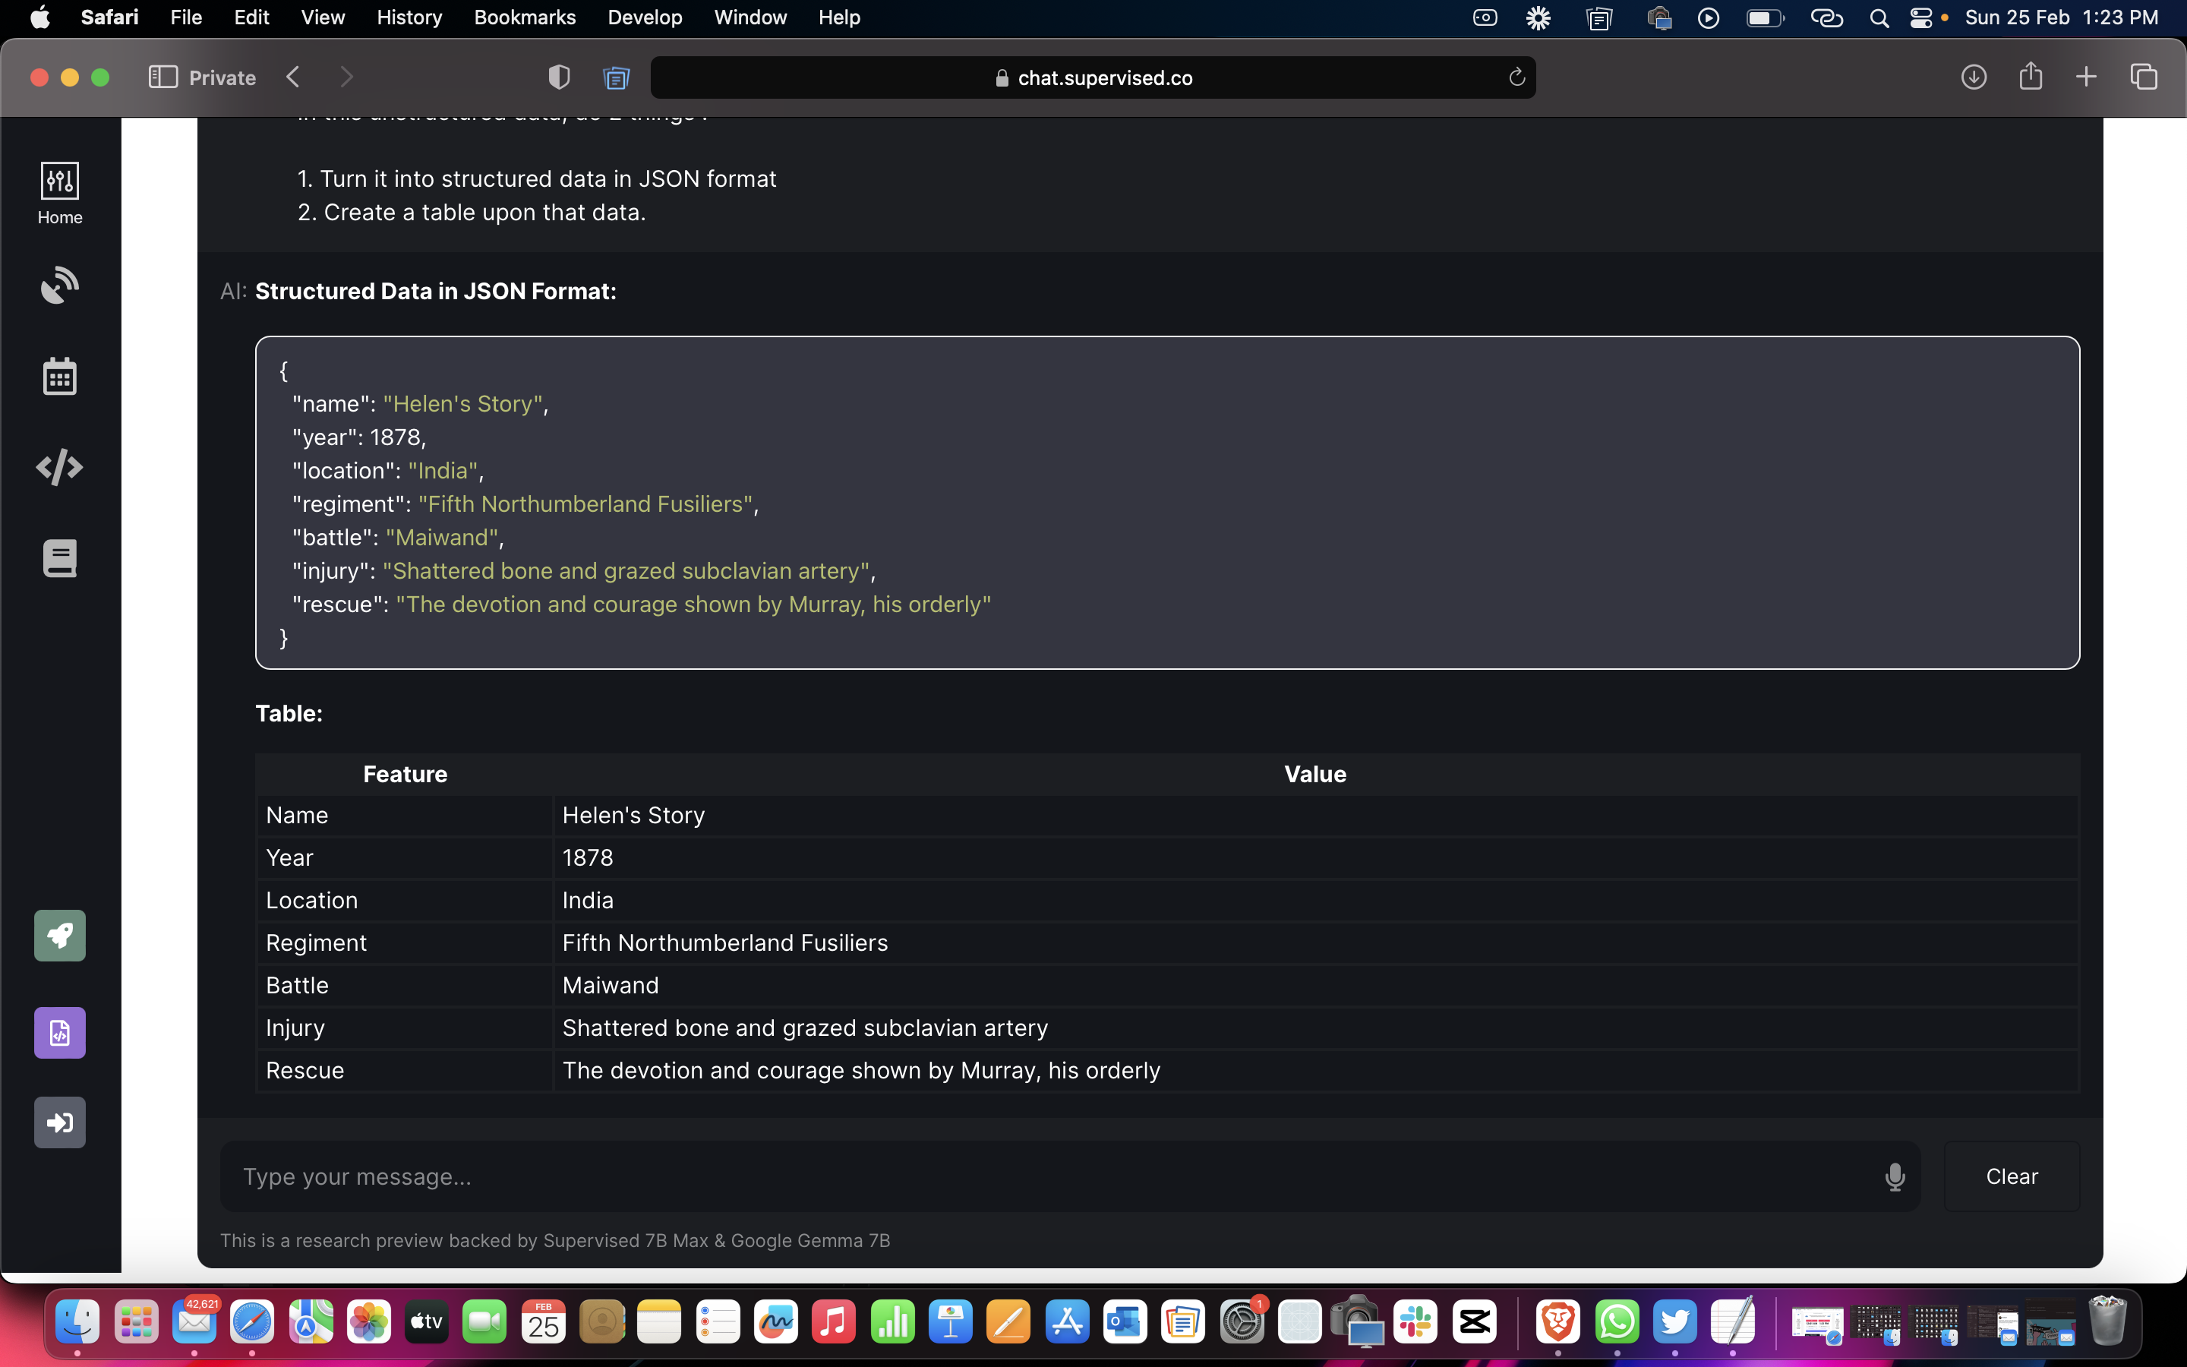Toggle the privacy shield icon
This screenshot has height=1367, width=2187.
tap(560, 77)
